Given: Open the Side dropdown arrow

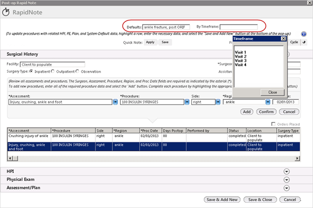Looking at the screenshot, I should pyautogui.click(x=218, y=102).
